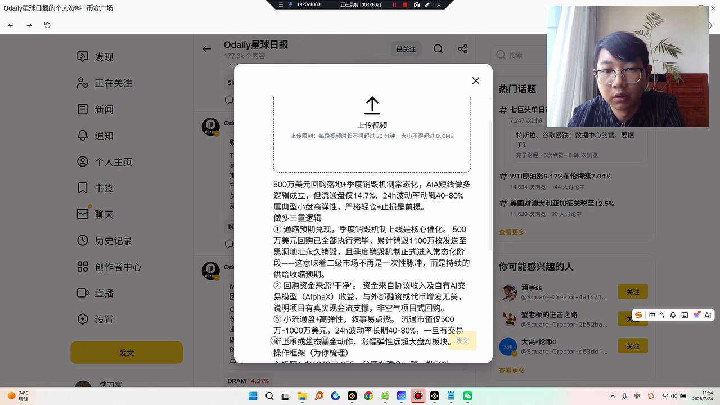Image resolution: width=720 pixels, height=405 pixels.
Task: Open Google Chrome from the taskbar
Action: coord(368,396)
